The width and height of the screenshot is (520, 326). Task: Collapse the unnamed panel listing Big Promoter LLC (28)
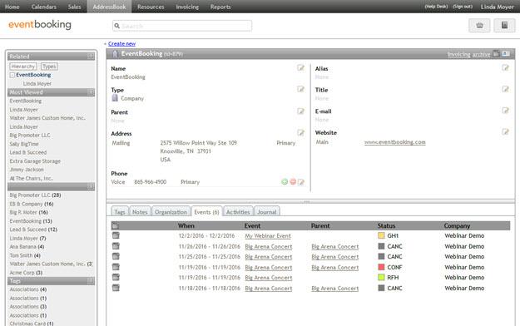[x=90, y=187]
